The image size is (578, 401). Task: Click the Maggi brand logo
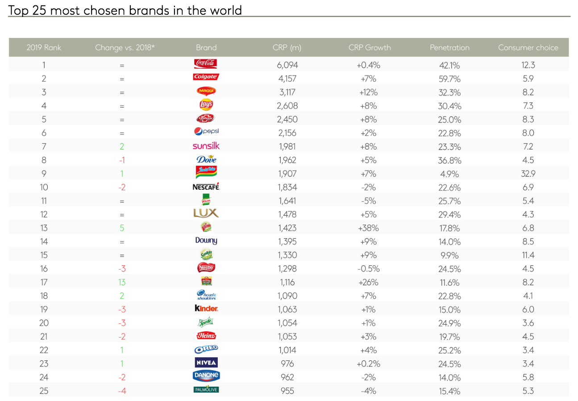[206, 91]
